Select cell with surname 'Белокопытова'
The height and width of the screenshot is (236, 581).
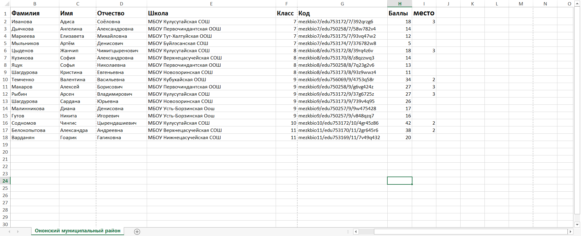click(x=35, y=130)
